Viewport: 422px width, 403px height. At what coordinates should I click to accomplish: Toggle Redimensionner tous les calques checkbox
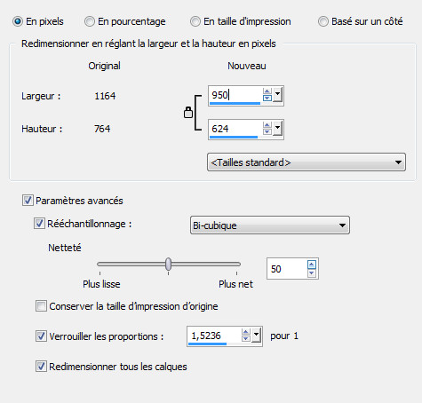pos(41,367)
